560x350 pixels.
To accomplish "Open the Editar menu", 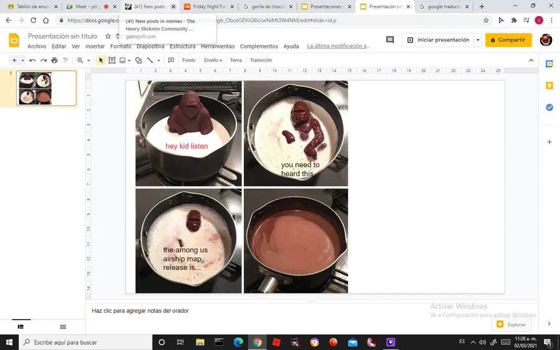I will 59,47.
